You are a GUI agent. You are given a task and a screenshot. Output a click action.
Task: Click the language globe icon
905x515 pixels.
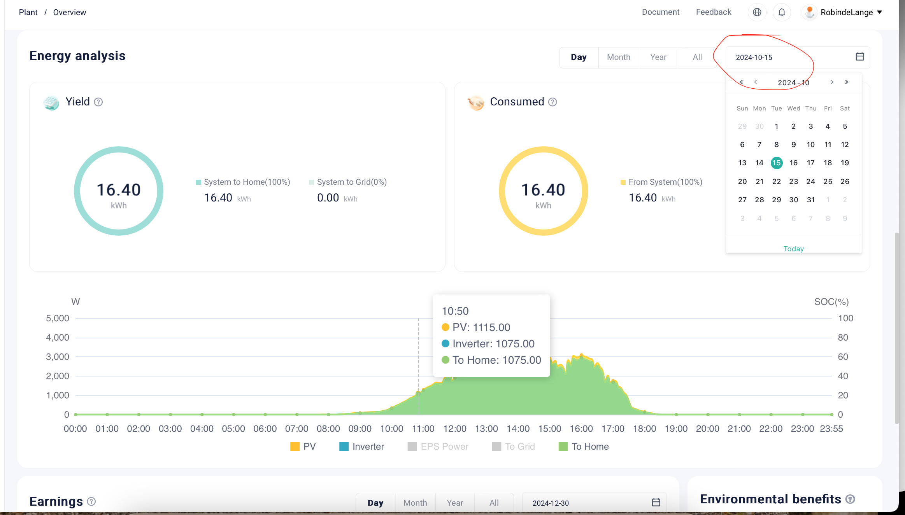tap(757, 12)
